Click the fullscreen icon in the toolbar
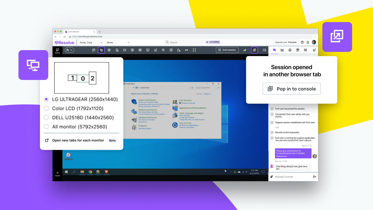This screenshot has height=210, width=373. 194,50
